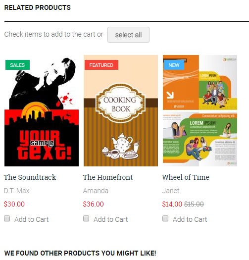Open The Soundtrack product image
The image size is (249, 260).
tap(42, 110)
